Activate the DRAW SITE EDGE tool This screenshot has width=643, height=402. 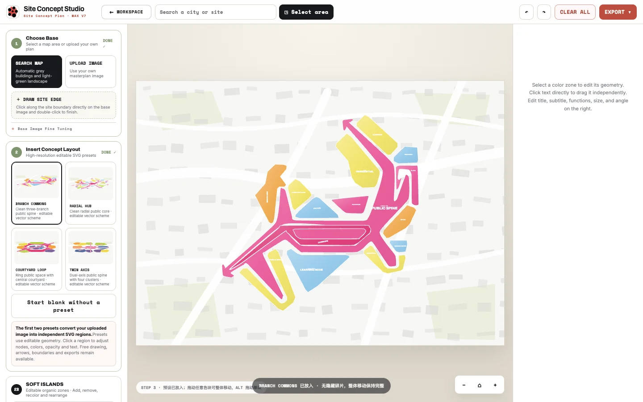click(x=63, y=105)
